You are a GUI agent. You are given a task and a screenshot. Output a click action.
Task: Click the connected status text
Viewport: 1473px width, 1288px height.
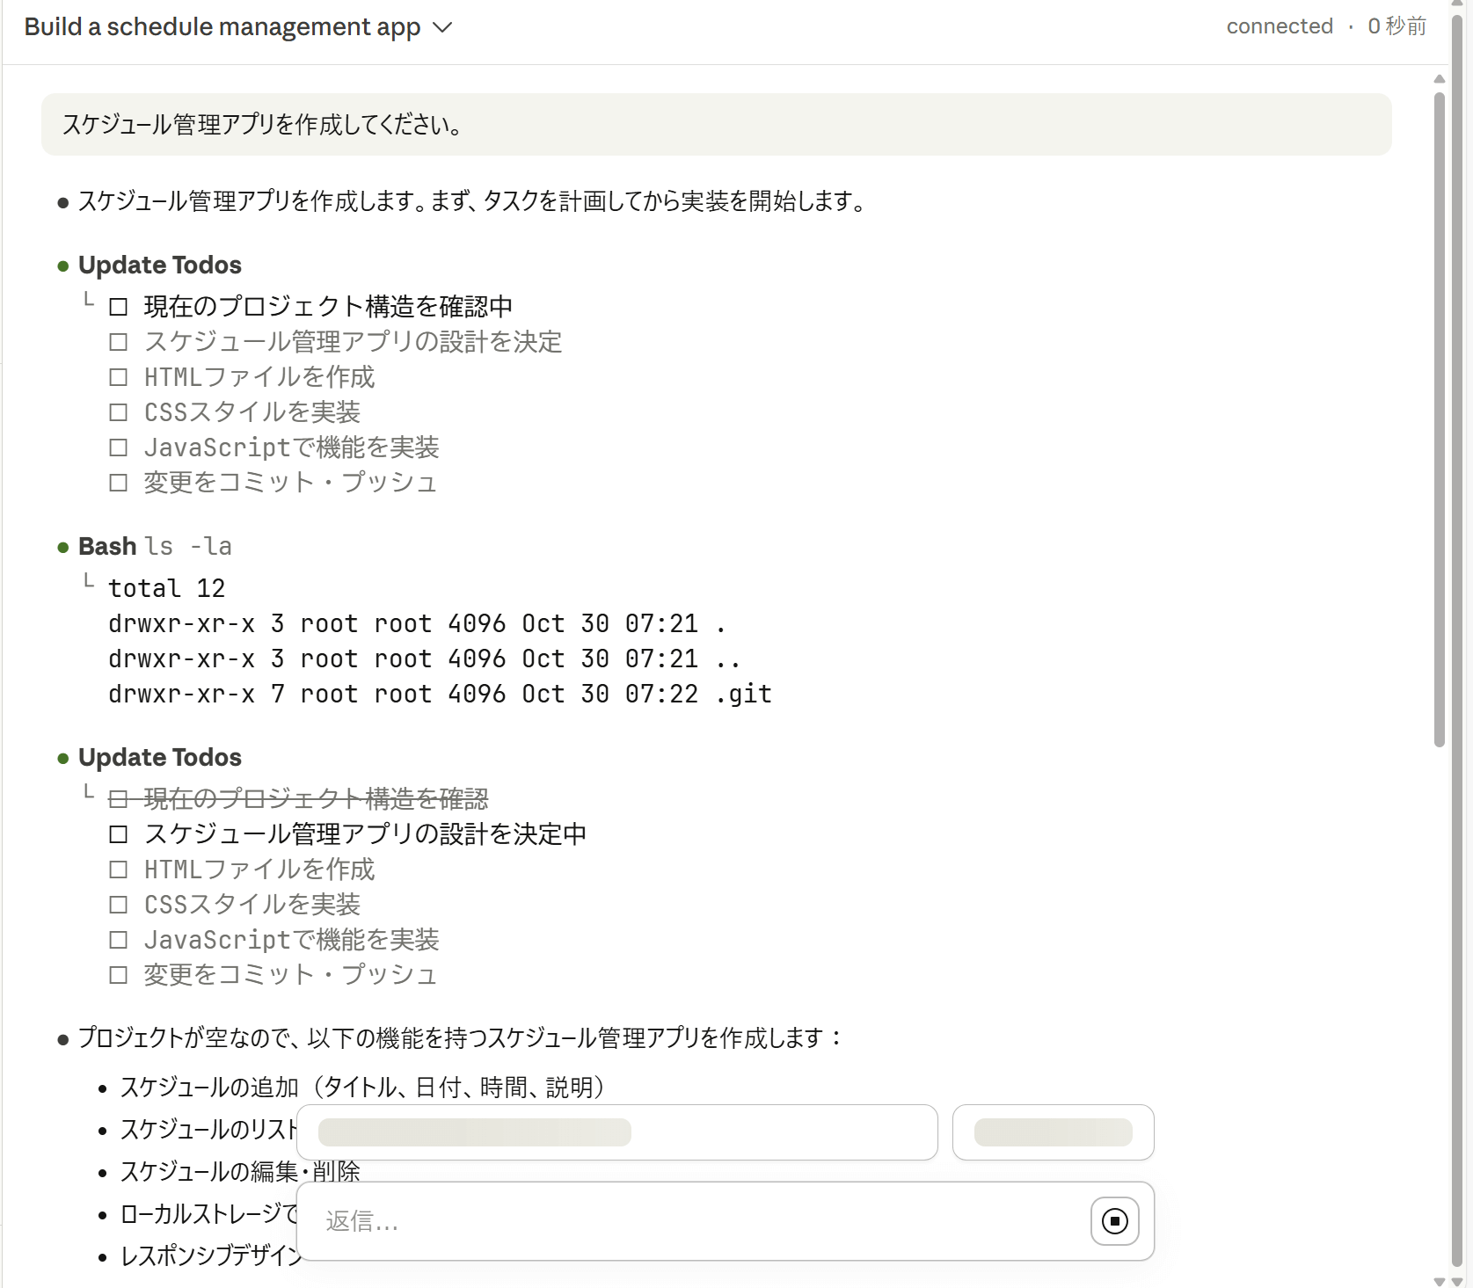[x=1279, y=26]
